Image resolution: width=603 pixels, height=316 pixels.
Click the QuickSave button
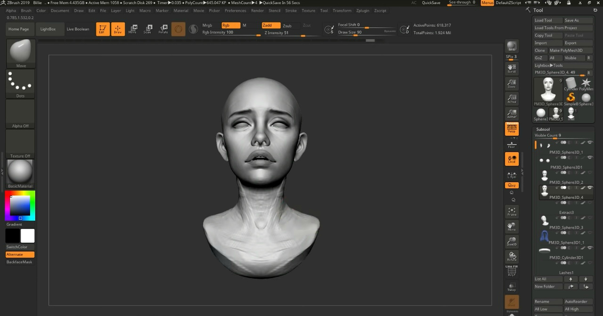coord(431,3)
